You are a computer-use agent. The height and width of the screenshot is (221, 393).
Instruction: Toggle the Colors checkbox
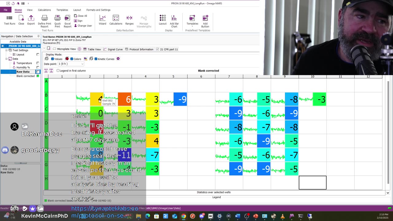72,59
